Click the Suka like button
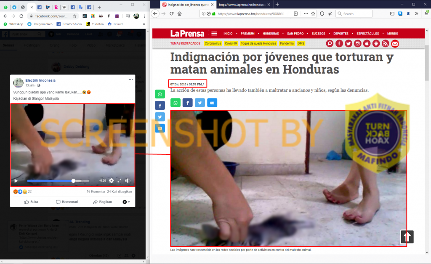The image size is (431, 264). click(31, 202)
